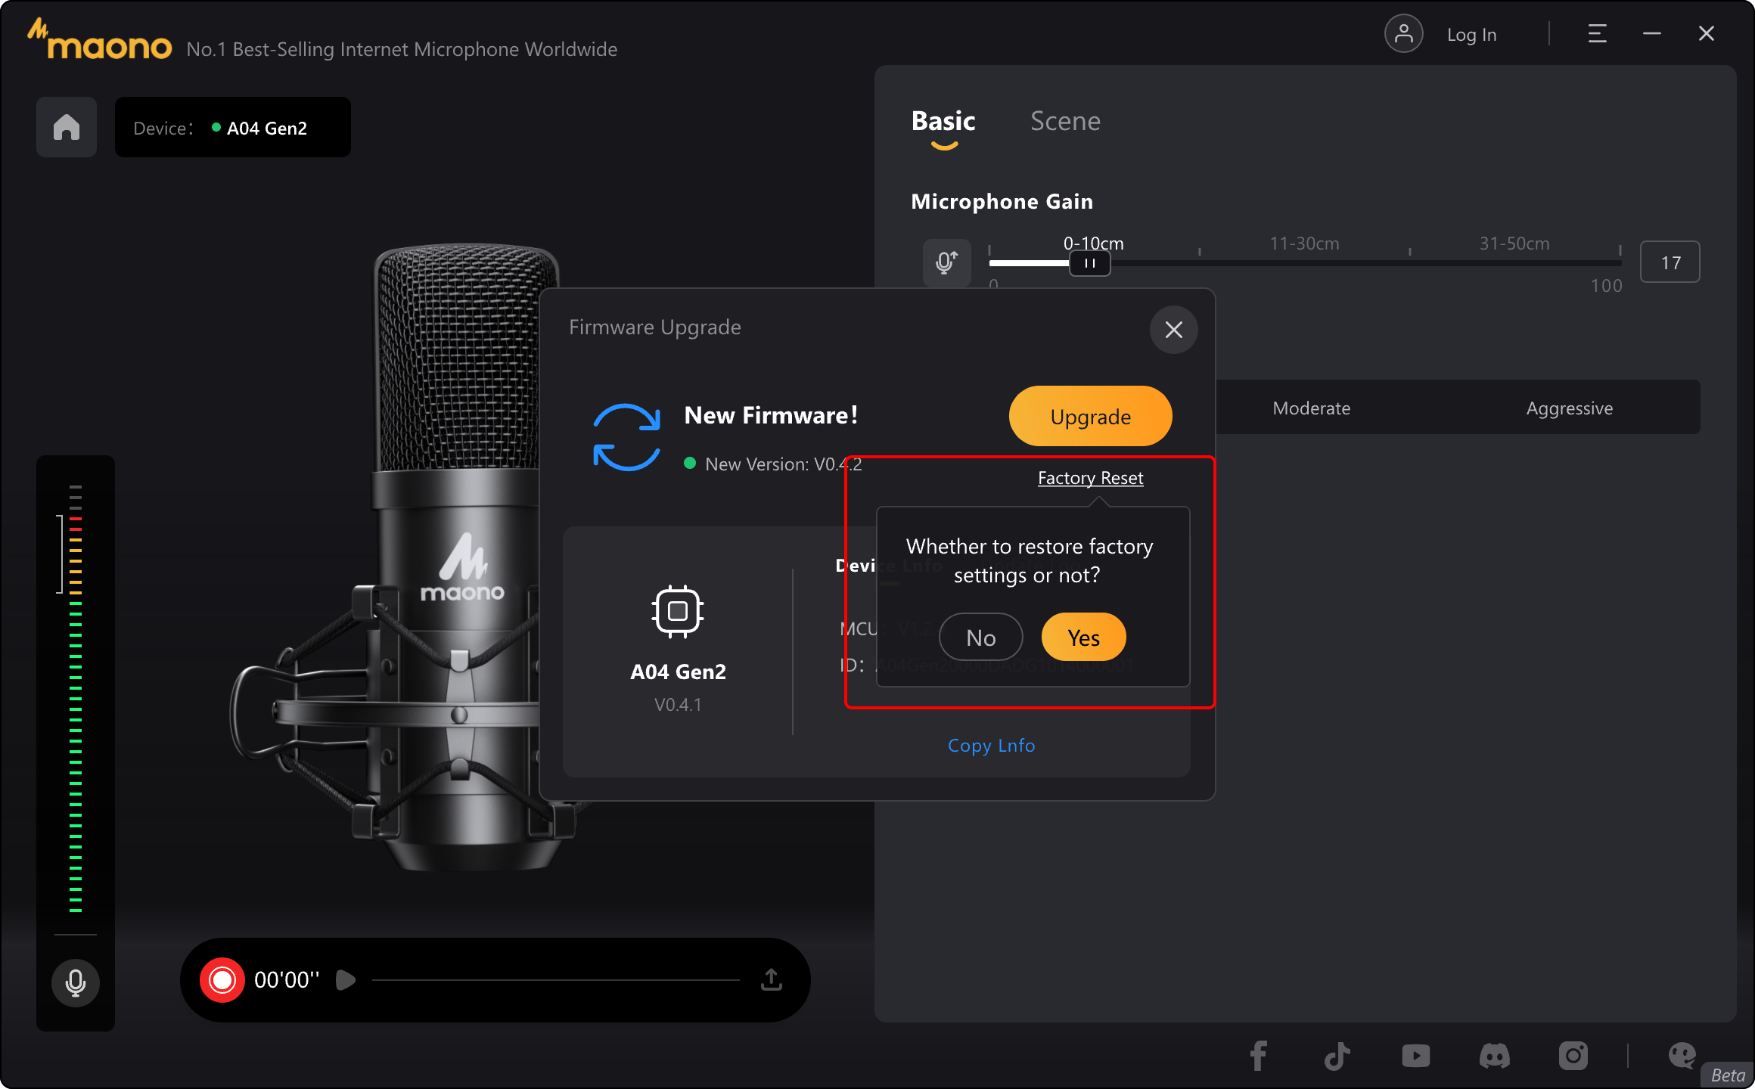Select the Moderate option
The width and height of the screenshot is (1755, 1089).
(x=1312, y=408)
